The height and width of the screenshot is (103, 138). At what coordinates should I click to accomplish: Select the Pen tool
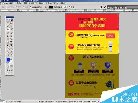tap(8, 48)
